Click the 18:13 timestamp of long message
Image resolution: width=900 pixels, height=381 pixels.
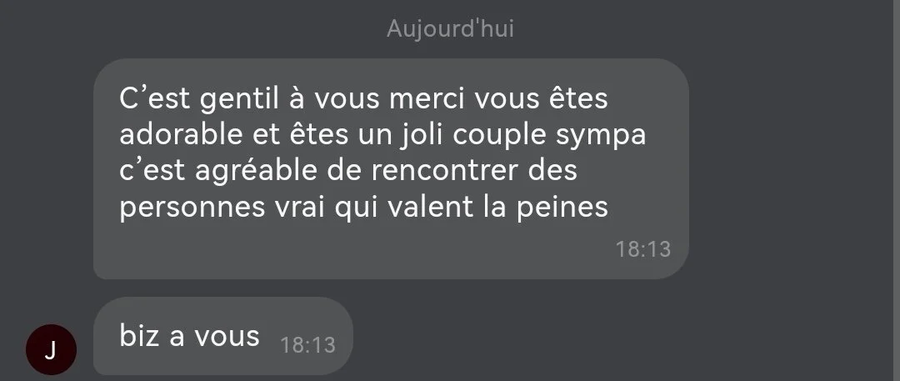(642, 249)
